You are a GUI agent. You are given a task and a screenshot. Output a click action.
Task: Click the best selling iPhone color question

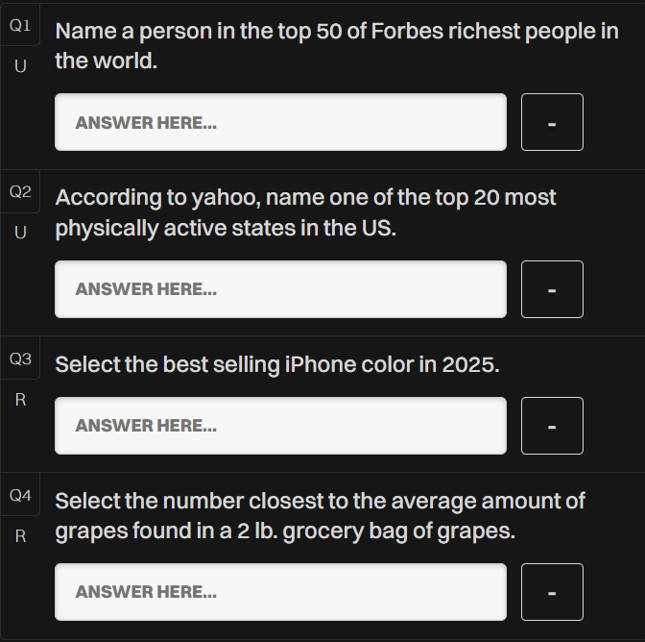[x=277, y=364]
